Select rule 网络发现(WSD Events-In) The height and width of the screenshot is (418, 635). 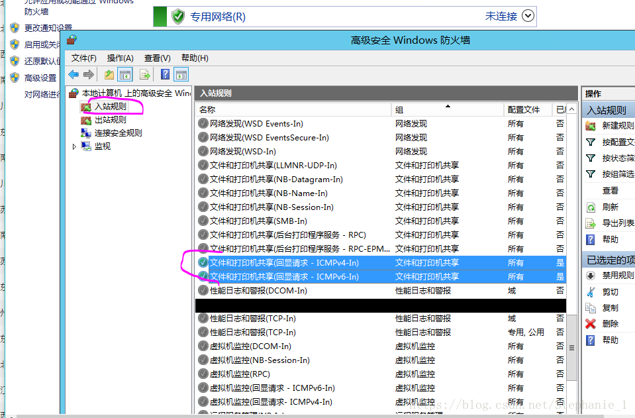click(381, 123)
